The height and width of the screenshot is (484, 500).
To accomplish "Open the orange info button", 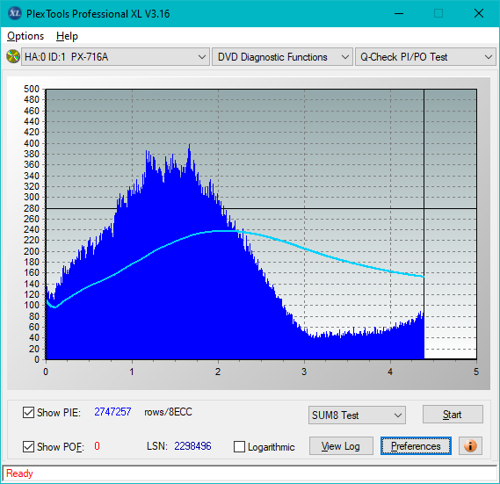I will pyautogui.click(x=470, y=445).
